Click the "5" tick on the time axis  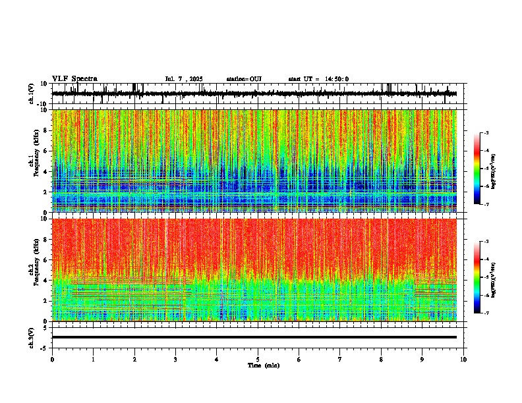click(x=258, y=360)
